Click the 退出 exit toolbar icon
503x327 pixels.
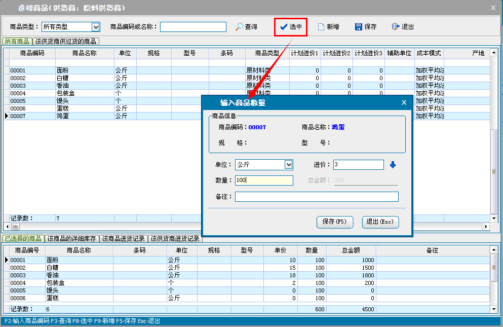(x=396, y=27)
